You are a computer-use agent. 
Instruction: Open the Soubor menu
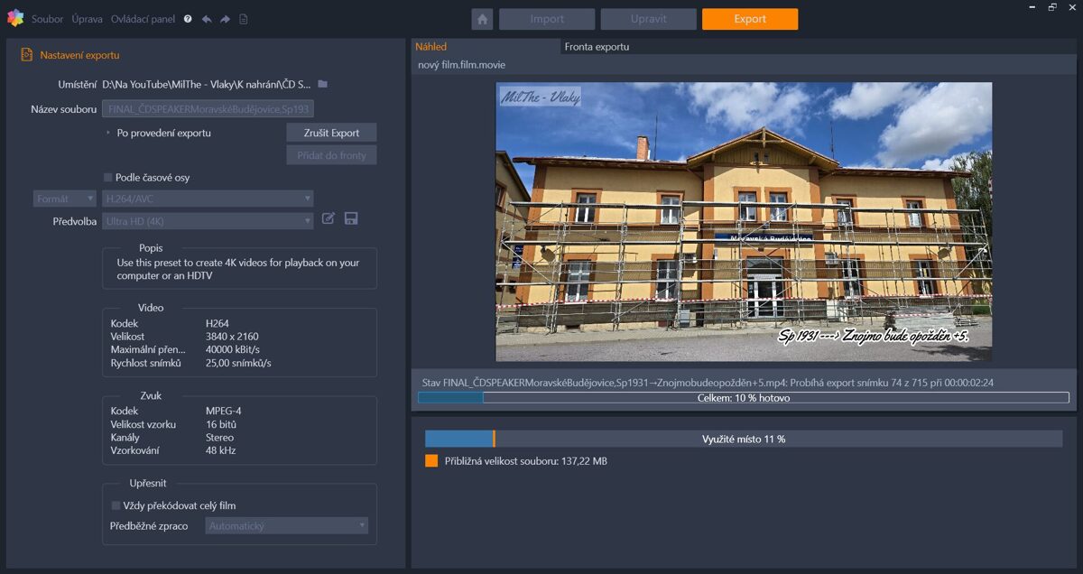[x=47, y=18]
